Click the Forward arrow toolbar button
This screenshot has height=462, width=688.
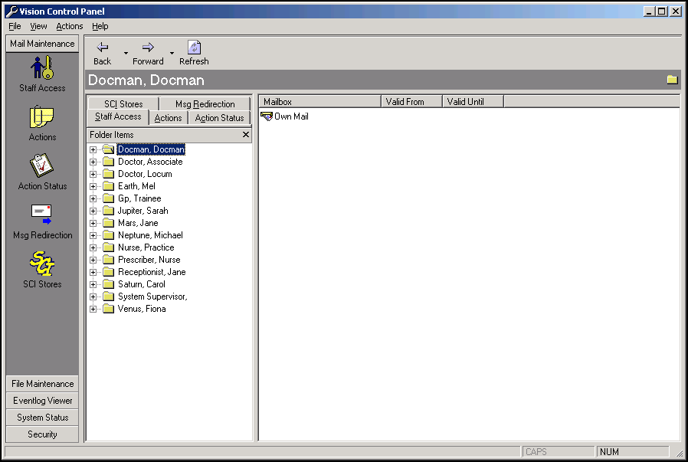[148, 53]
